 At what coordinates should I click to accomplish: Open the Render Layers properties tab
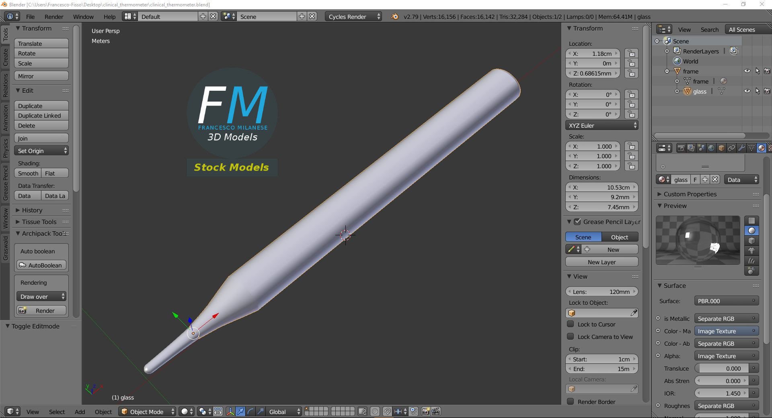691,148
